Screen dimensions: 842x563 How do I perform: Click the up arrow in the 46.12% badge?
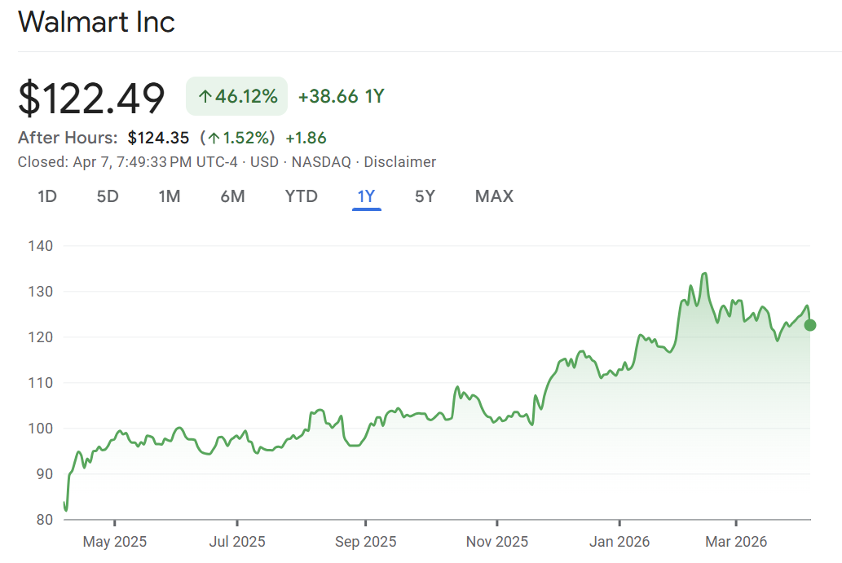[x=205, y=97]
